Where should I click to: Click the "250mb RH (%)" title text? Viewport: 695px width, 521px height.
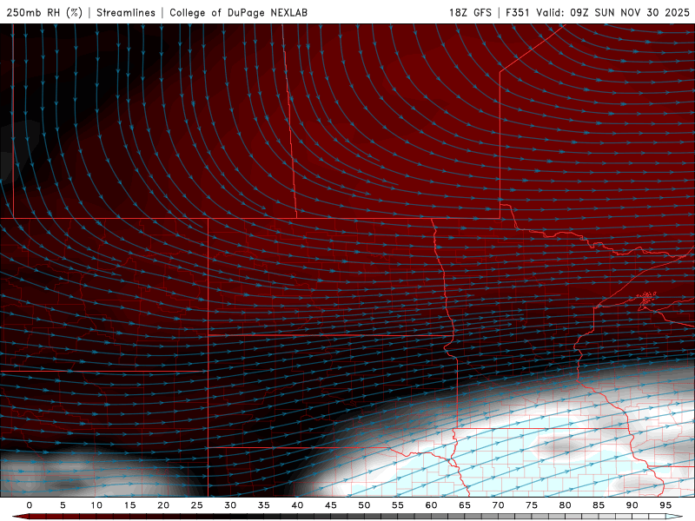[x=44, y=12]
